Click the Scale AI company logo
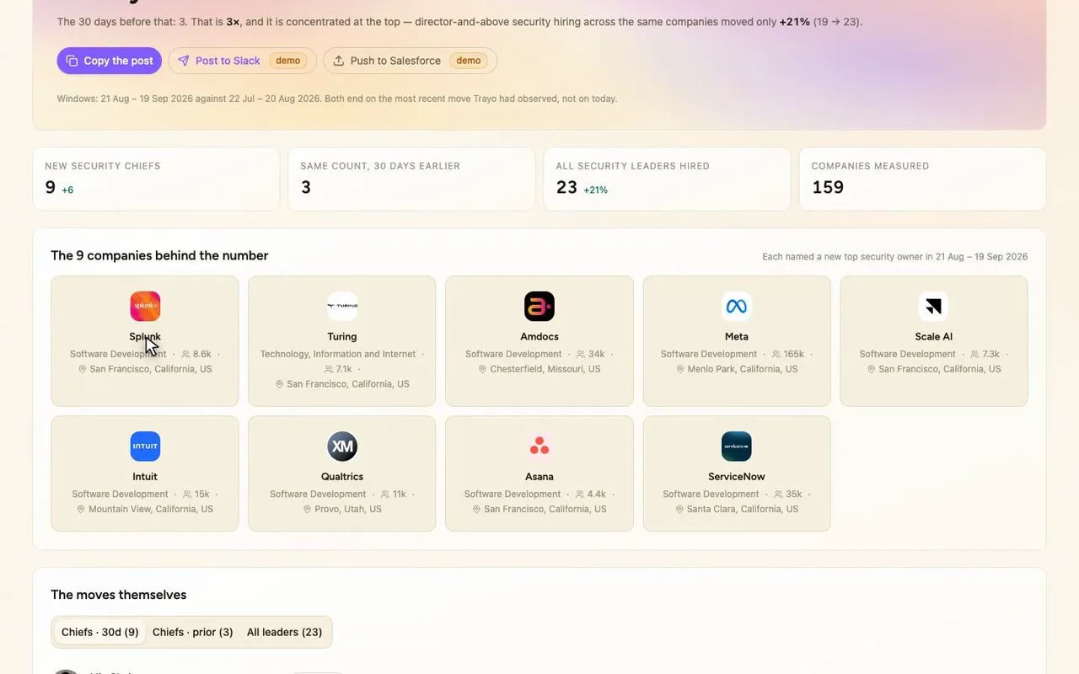Screen dimensions: 1079x674 click(934, 306)
